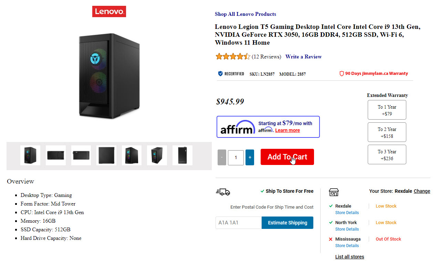
Task: Pick the To 3 Year extended warranty
Action: 387,155
